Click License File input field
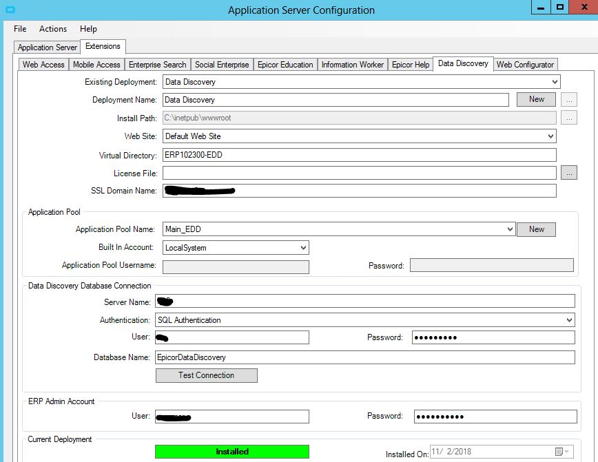The height and width of the screenshot is (462, 598). [x=359, y=173]
